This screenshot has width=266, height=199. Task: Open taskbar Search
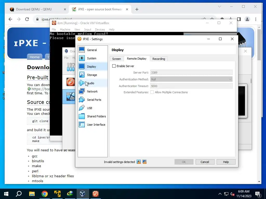pos(19,194)
